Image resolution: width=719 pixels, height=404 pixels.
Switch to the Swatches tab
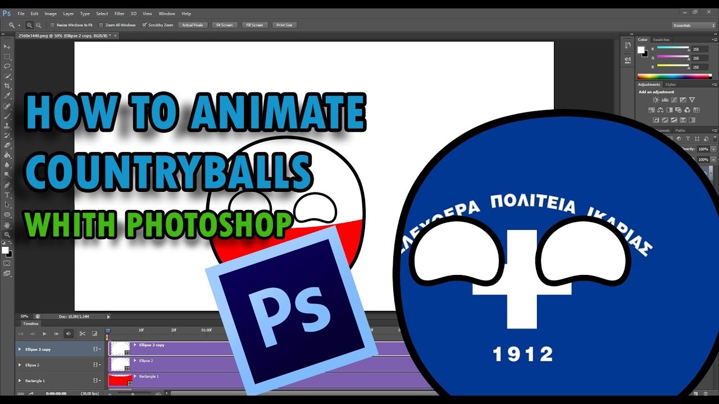pos(661,40)
